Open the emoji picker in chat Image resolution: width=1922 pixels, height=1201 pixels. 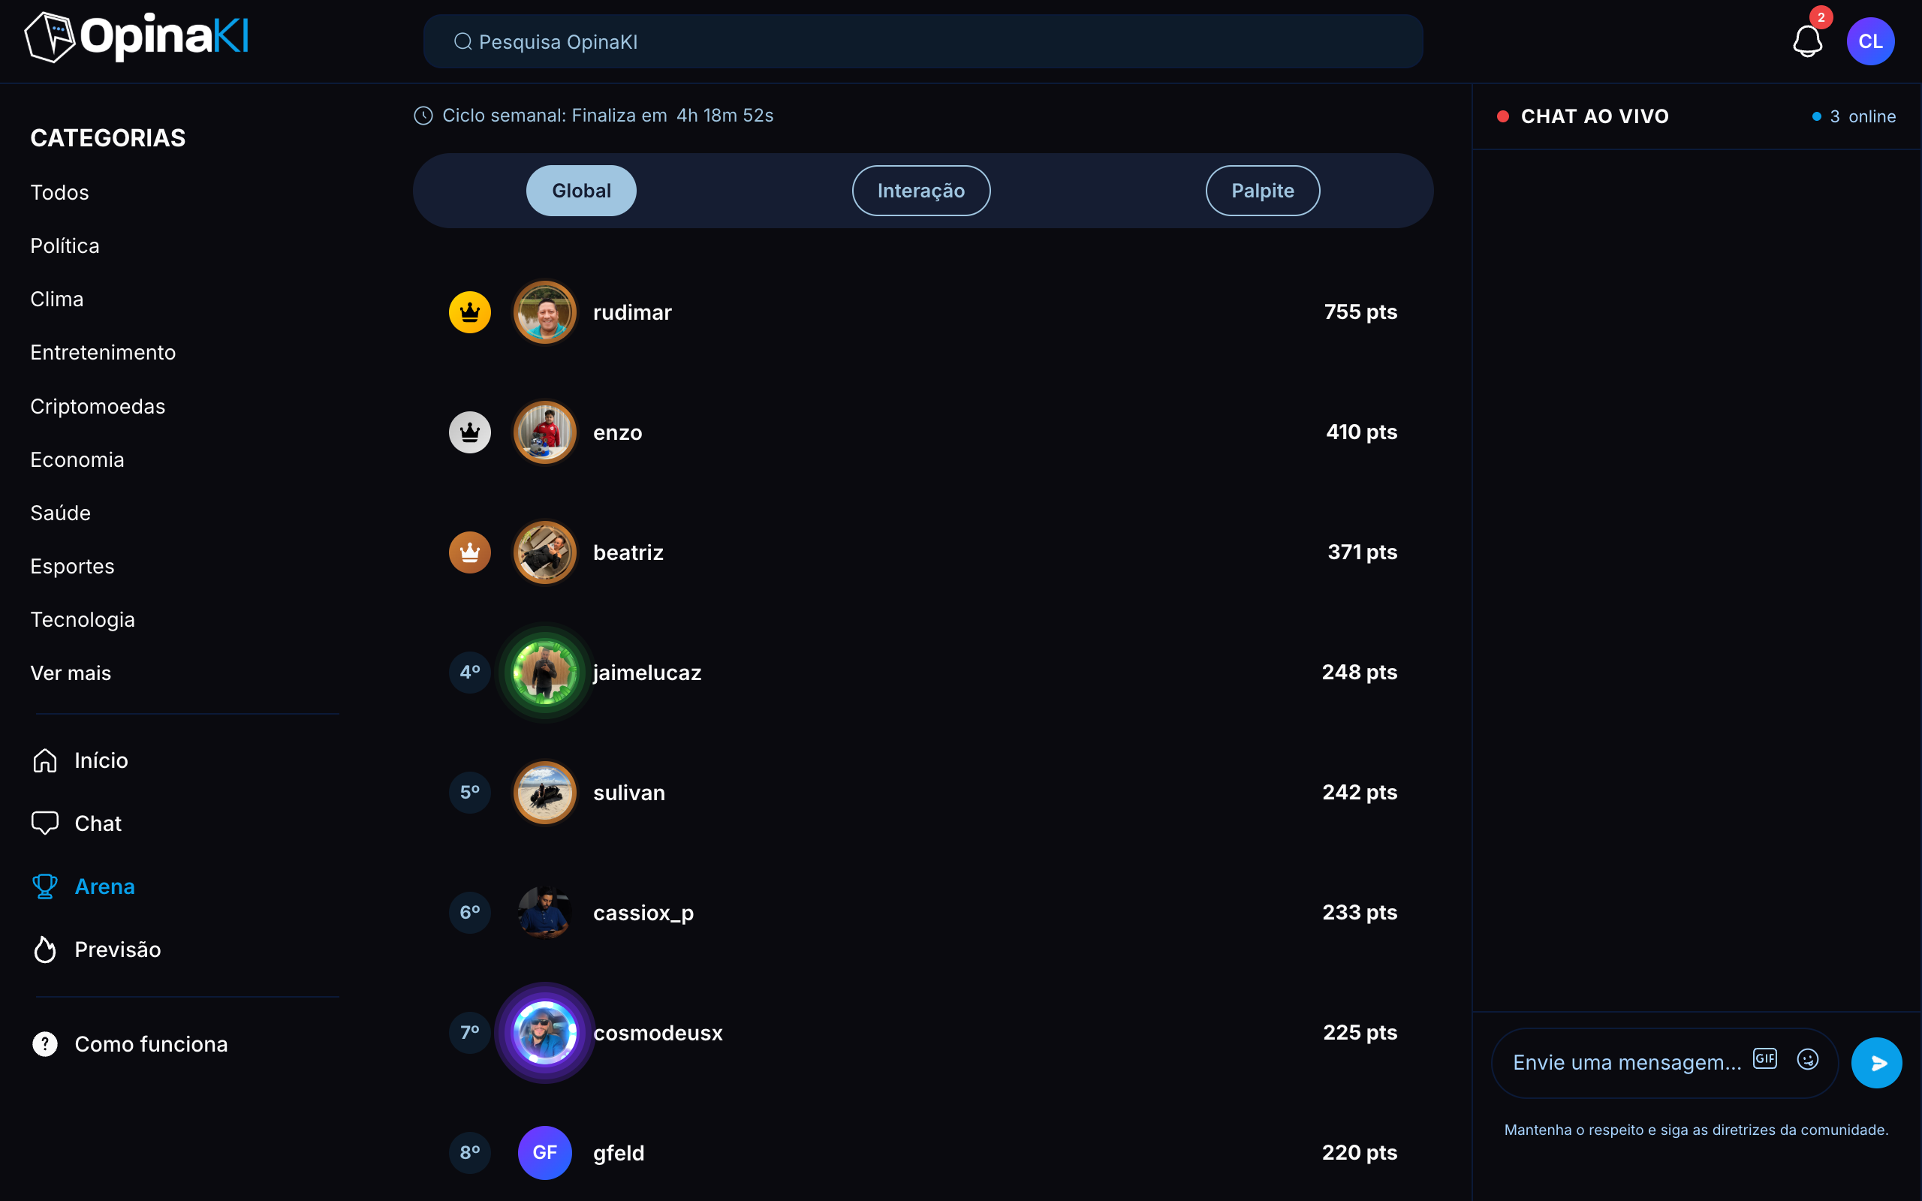tap(1808, 1060)
